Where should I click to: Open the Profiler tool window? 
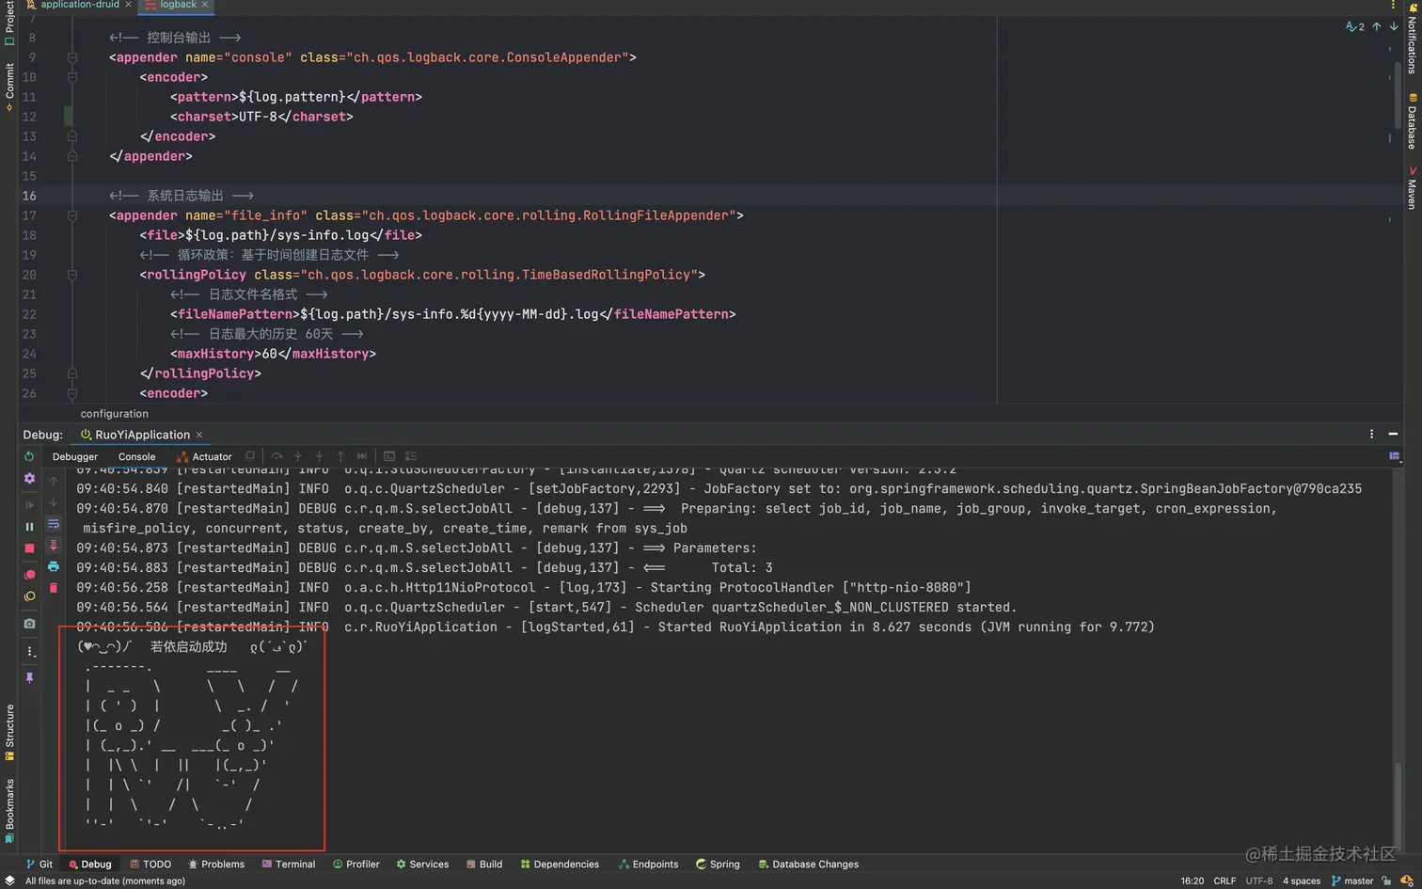(x=356, y=865)
